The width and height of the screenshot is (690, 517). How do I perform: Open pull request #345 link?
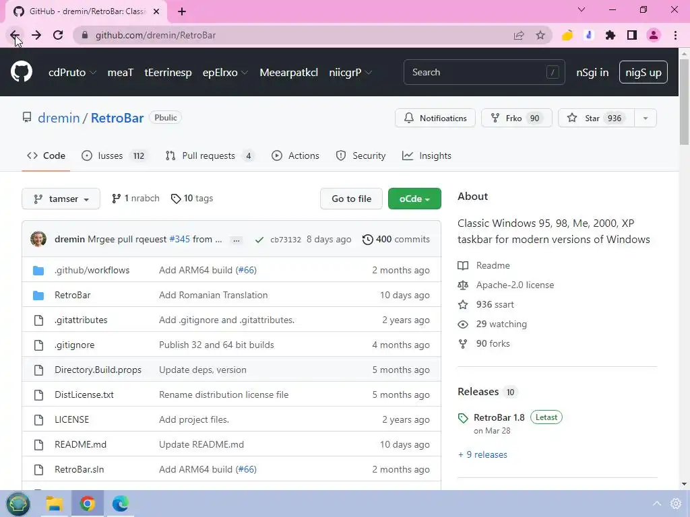(x=179, y=239)
